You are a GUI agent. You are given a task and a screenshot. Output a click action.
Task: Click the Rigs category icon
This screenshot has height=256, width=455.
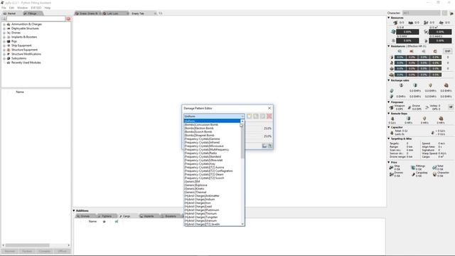coord(9,41)
